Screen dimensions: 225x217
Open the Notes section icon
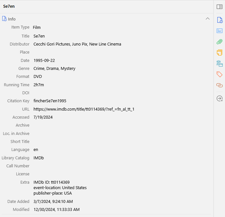click(220, 53)
